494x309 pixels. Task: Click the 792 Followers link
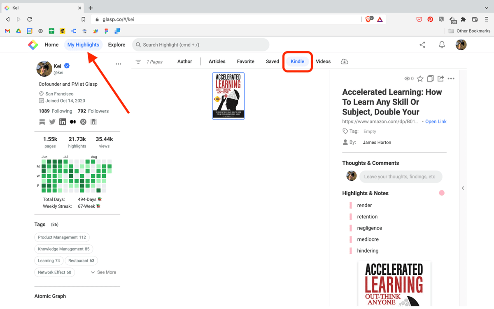[93, 111]
